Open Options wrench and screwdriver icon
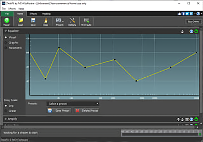The height and width of the screenshot is (142, 203). pos(72,21)
